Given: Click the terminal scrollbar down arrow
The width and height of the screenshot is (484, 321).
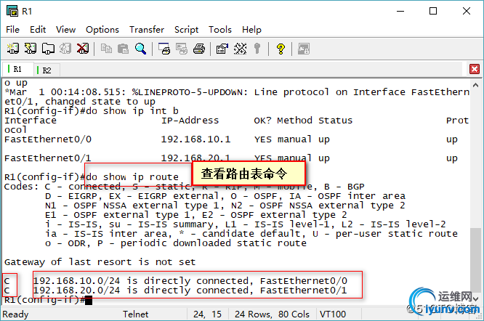Looking at the screenshot, I should coord(476,298).
